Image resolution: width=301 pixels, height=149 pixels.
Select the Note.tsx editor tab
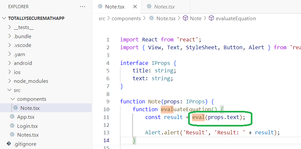[x=115, y=7]
